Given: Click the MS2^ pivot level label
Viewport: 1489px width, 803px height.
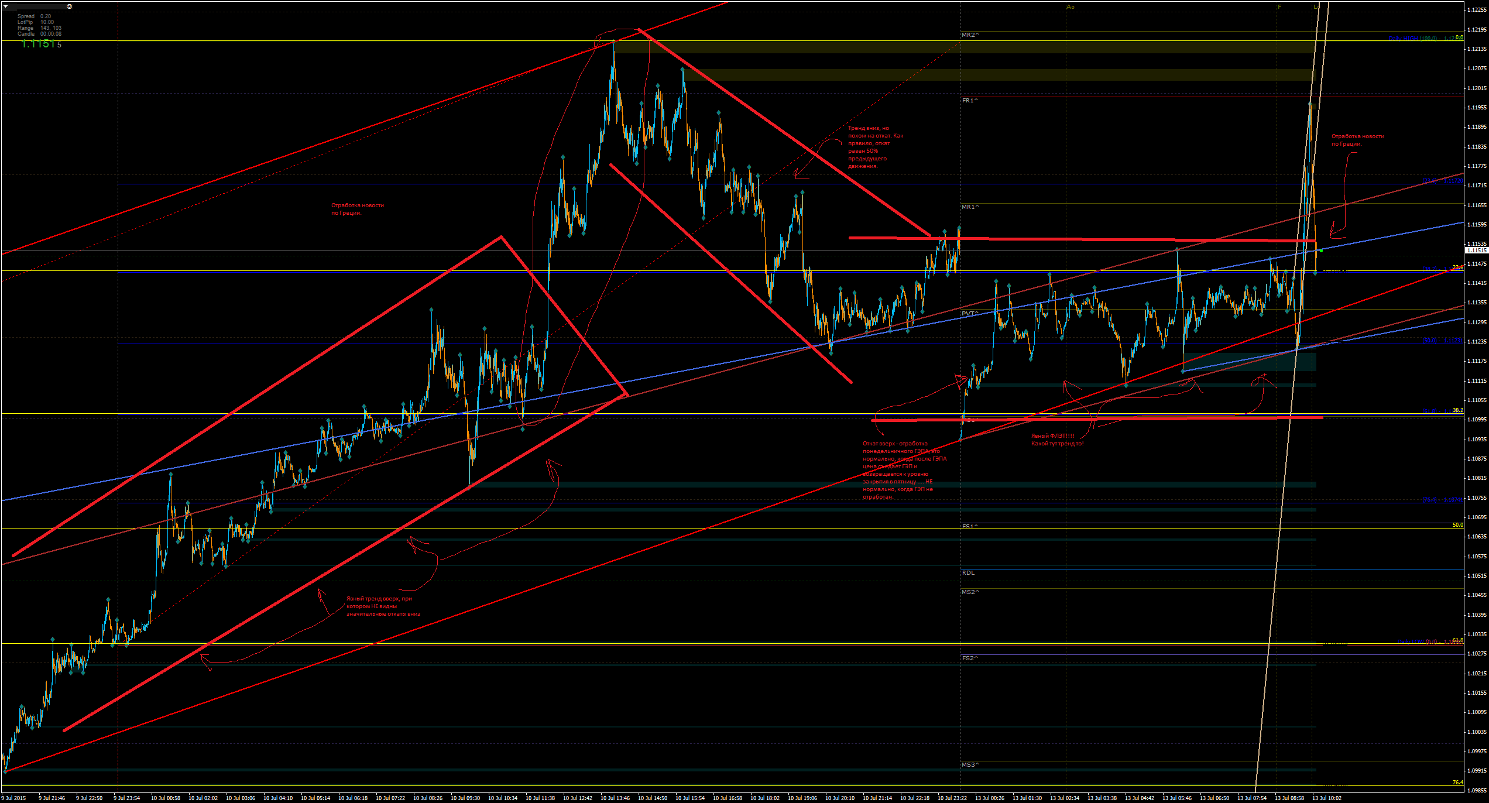Looking at the screenshot, I should click(970, 592).
